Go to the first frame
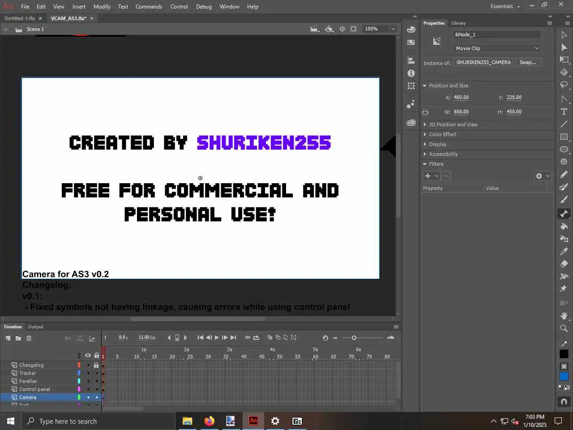This screenshot has height=430, width=573. click(201, 338)
